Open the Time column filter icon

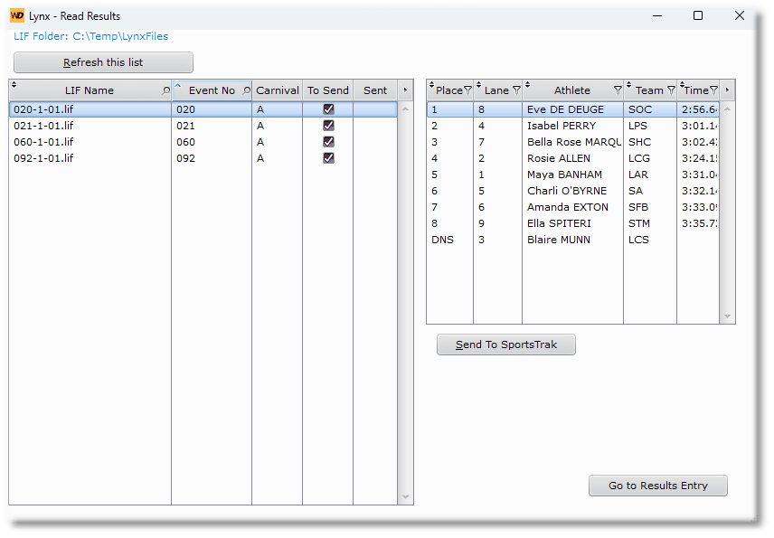coord(713,90)
